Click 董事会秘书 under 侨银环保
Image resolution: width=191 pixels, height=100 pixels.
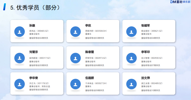[x=90, y=62]
